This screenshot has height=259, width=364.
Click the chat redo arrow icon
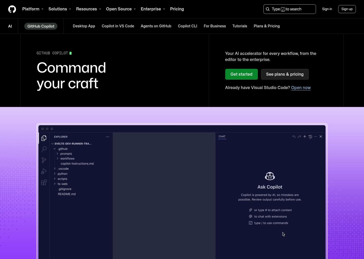click(299, 137)
